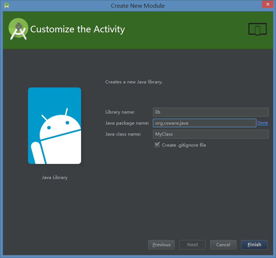Click the 'Creates a new Java library.' description
Image resolution: width=276 pixels, height=258 pixels.
pos(134,82)
